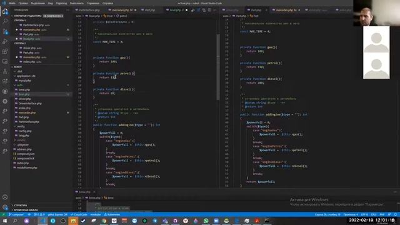Open mysql.php in the explorer tree
This screenshot has height=225, width=400.
pos(25,81)
